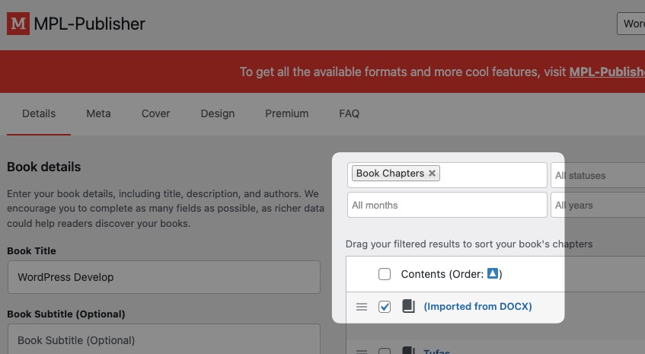Open the All statuses filter dropdown
645x354 pixels.
pyautogui.click(x=598, y=175)
